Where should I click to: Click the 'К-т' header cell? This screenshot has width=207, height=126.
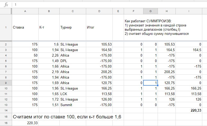coord(49,28)
